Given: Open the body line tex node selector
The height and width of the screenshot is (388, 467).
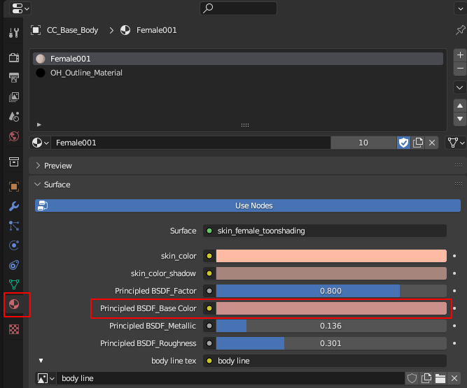Looking at the screenshot, I should click(325, 361).
